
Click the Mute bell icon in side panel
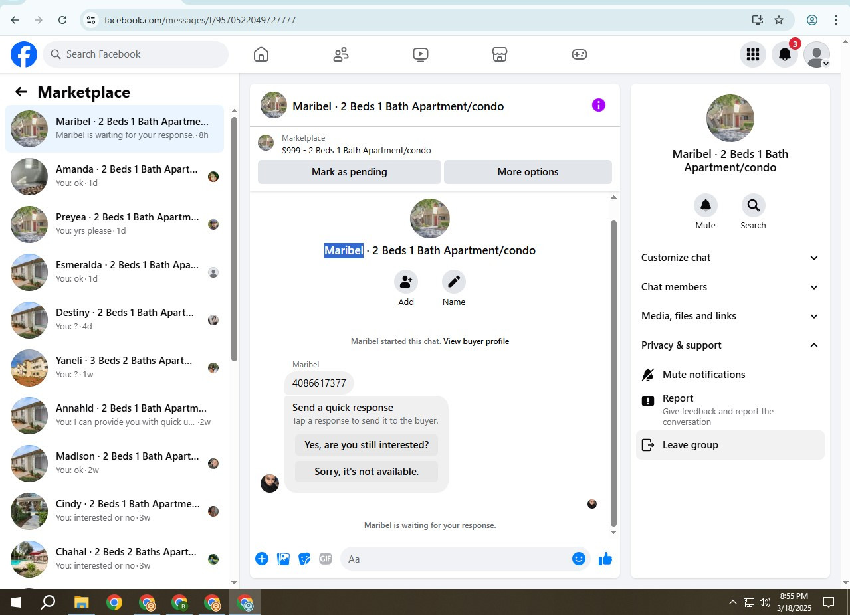706,205
